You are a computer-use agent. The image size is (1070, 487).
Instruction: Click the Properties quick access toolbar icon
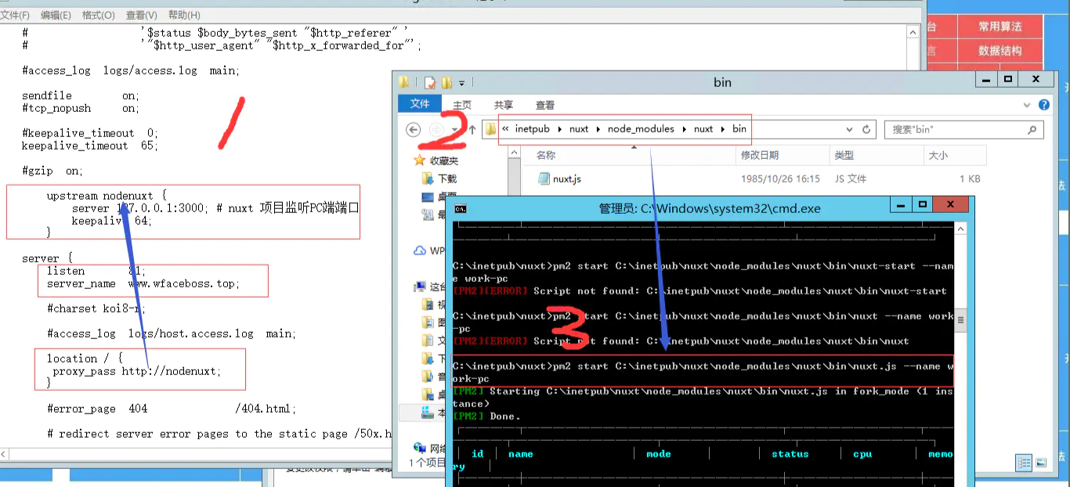(x=430, y=82)
